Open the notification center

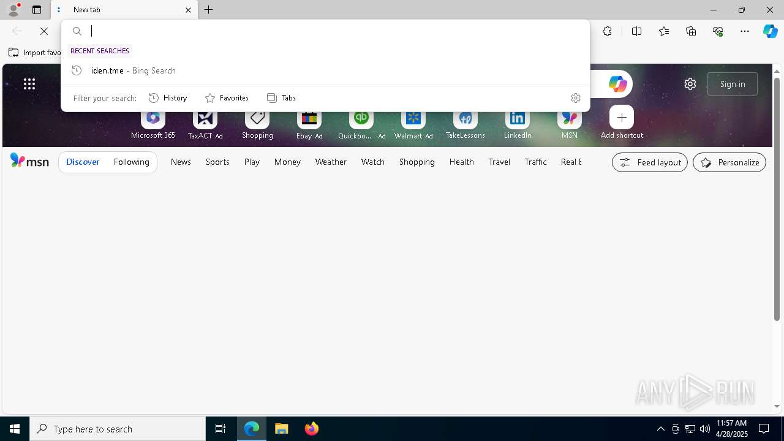764,429
